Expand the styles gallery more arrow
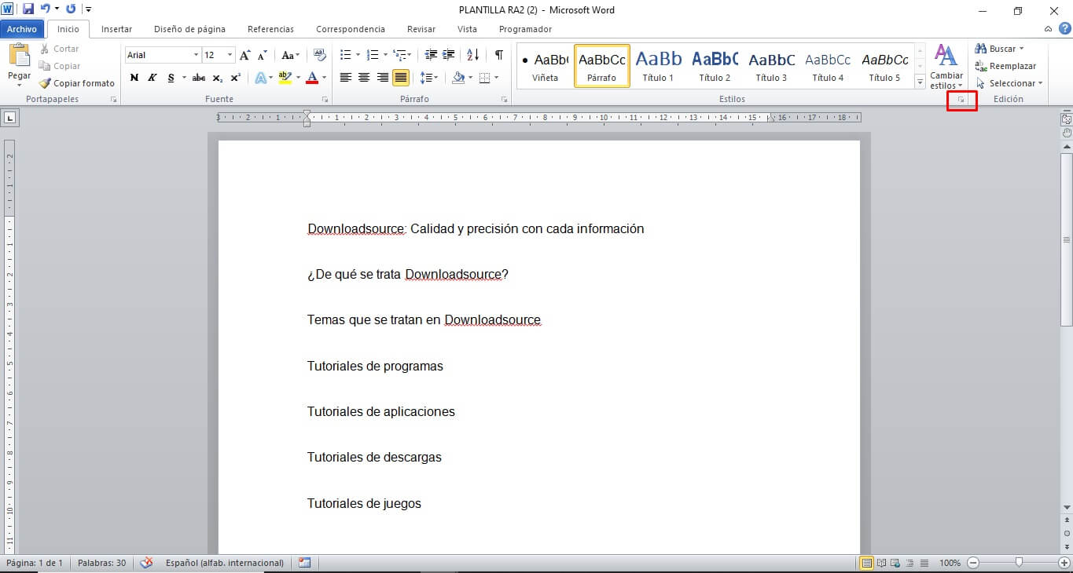 click(x=920, y=82)
